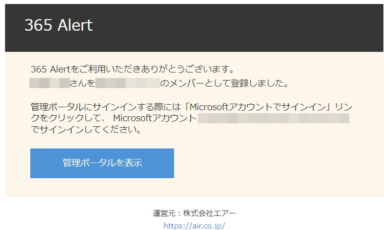Select the blurred Microsoft account email address
389x230 pixels.
[273, 119]
